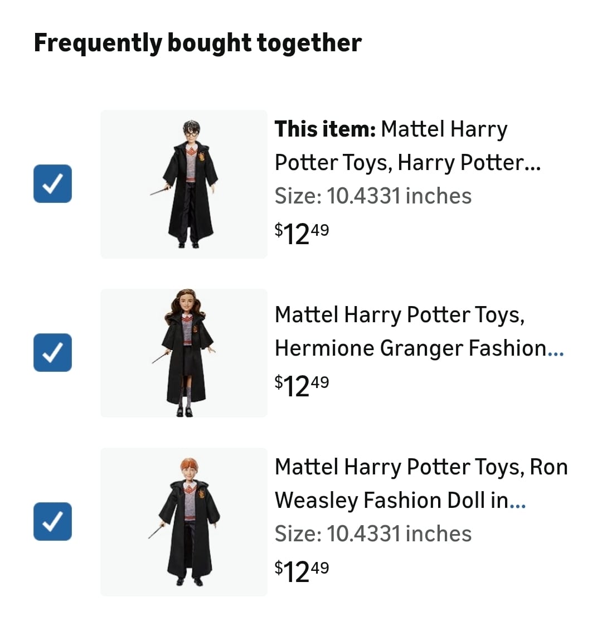Open the Ron Weasley doll thumbnail

(x=184, y=522)
